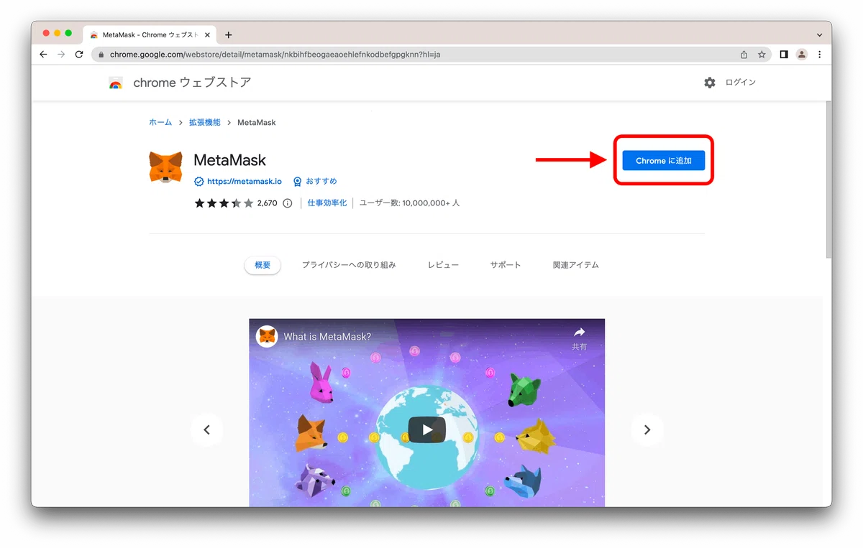Reload the page with the refresh icon
The width and height of the screenshot is (863, 548).
tap(79, 55)
